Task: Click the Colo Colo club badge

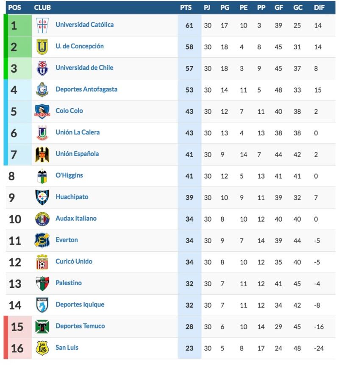Action: pyautogui.click(x=42, y=111)
